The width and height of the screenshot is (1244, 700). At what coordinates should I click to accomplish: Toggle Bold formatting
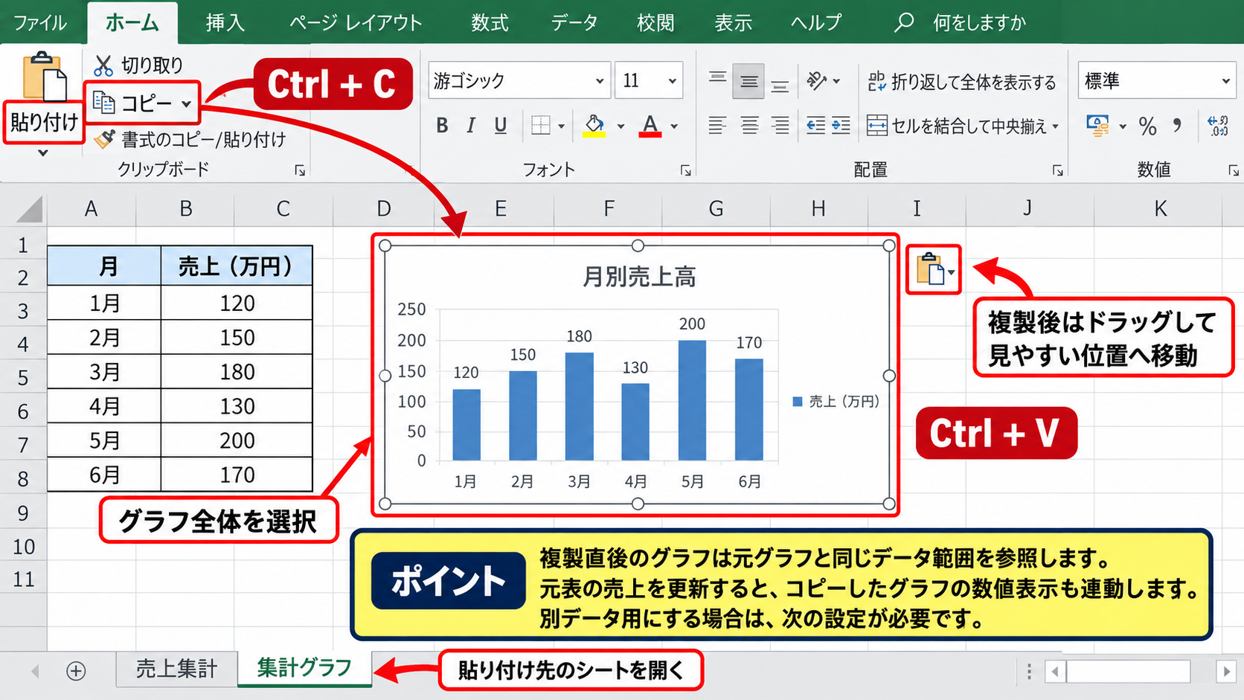pyautogui.click(x=442, y=126)
